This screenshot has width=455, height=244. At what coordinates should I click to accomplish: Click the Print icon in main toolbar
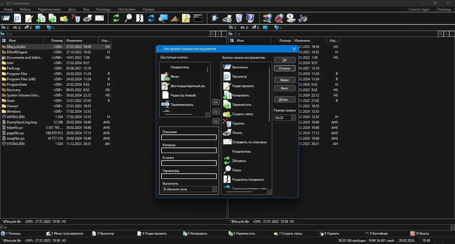[87, 18]
